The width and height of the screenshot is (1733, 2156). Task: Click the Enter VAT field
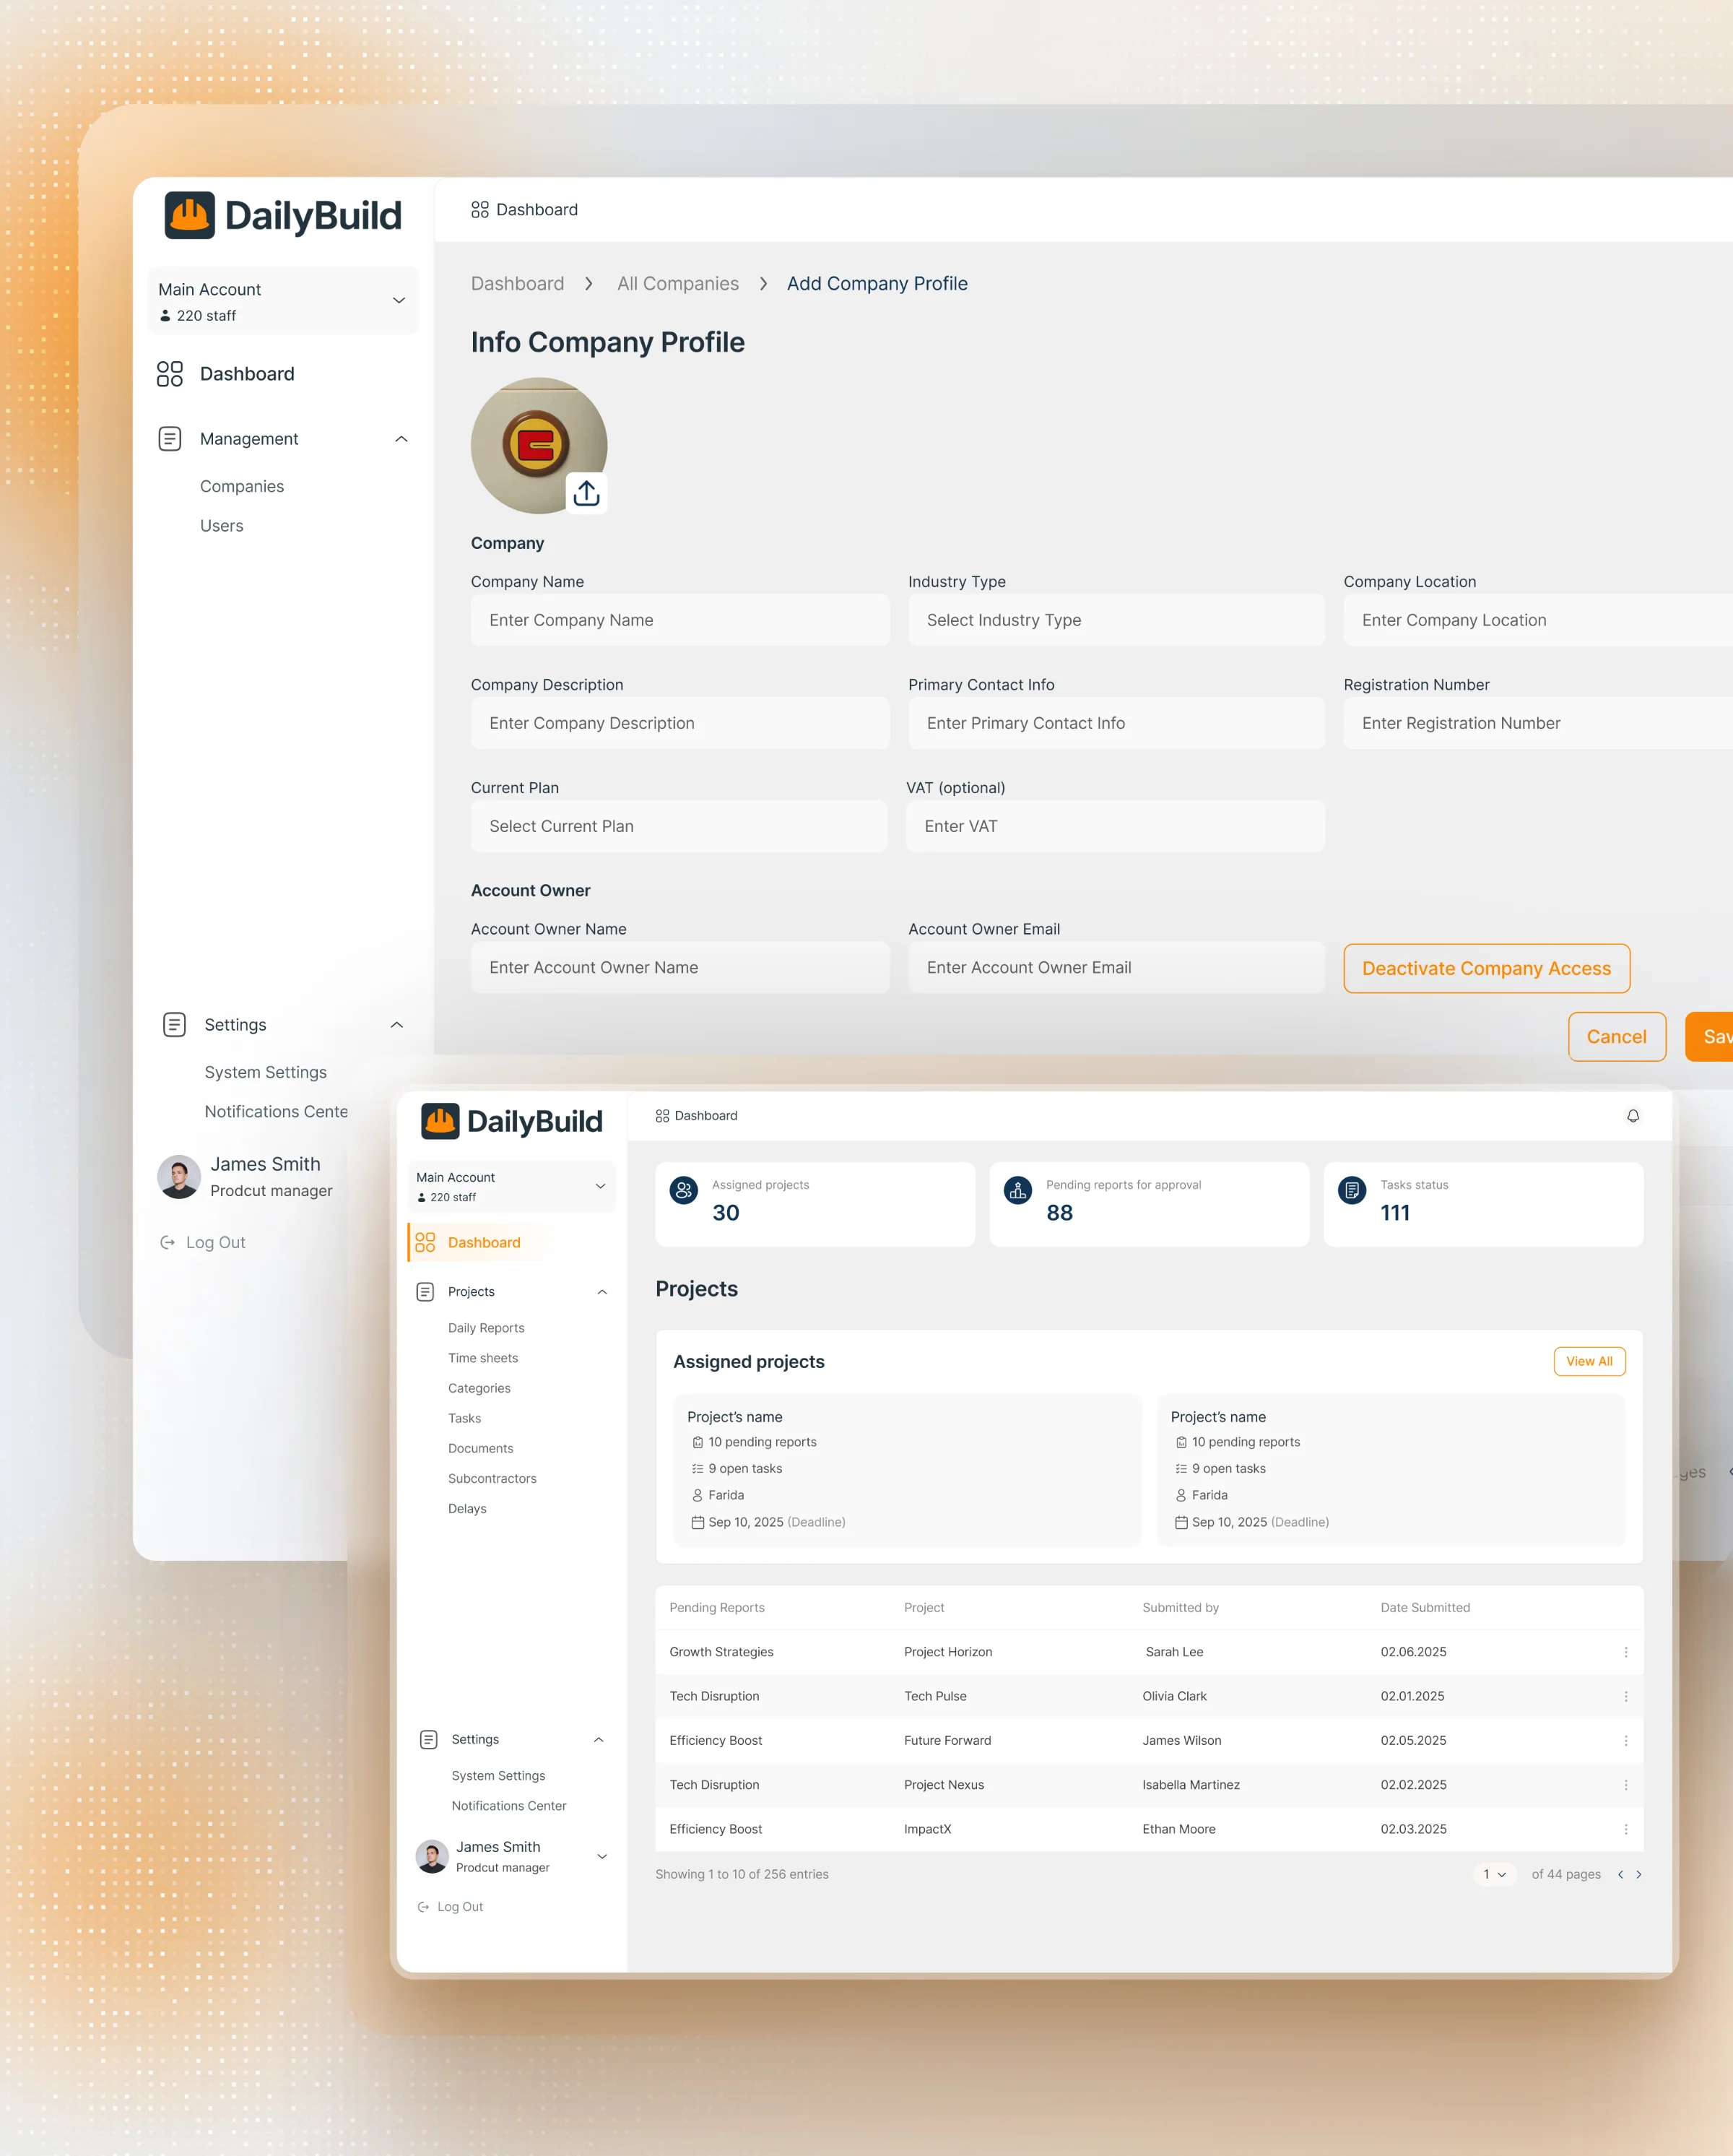(1115, 826)
